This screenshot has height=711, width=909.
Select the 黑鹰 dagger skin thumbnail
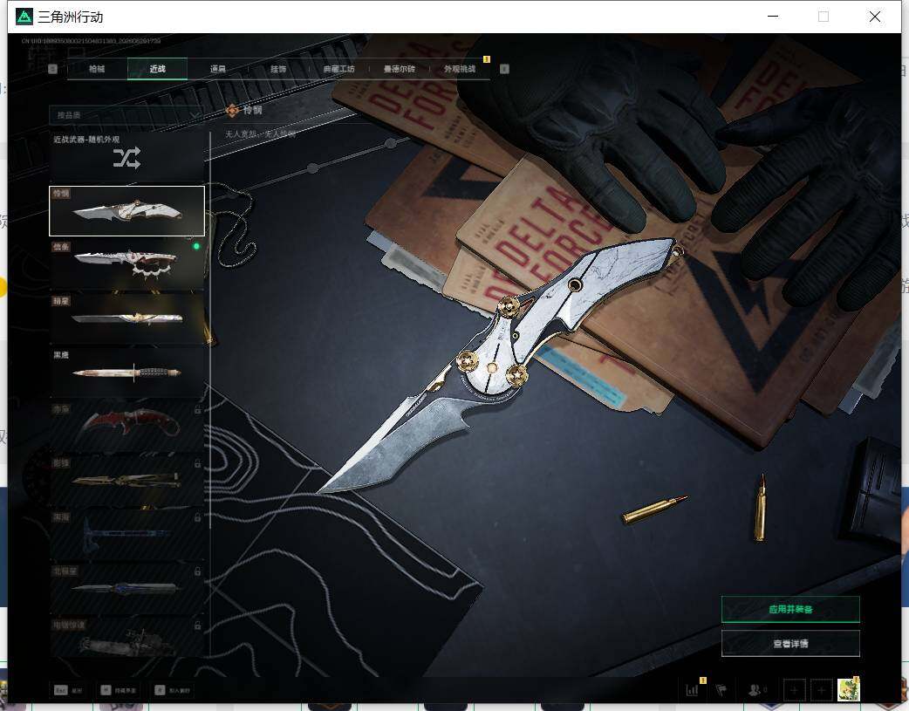(126, 373)
